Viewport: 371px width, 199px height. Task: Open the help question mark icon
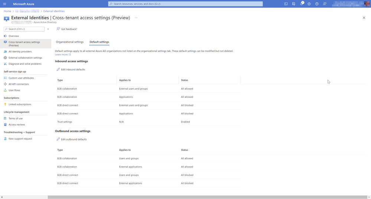coord(317,4)
